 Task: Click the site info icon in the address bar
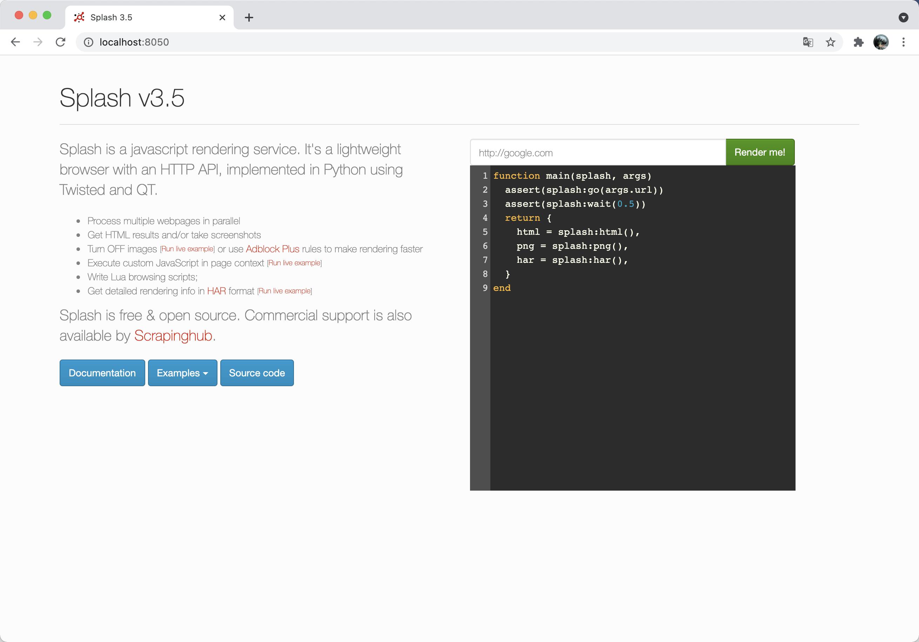point(88,42)
